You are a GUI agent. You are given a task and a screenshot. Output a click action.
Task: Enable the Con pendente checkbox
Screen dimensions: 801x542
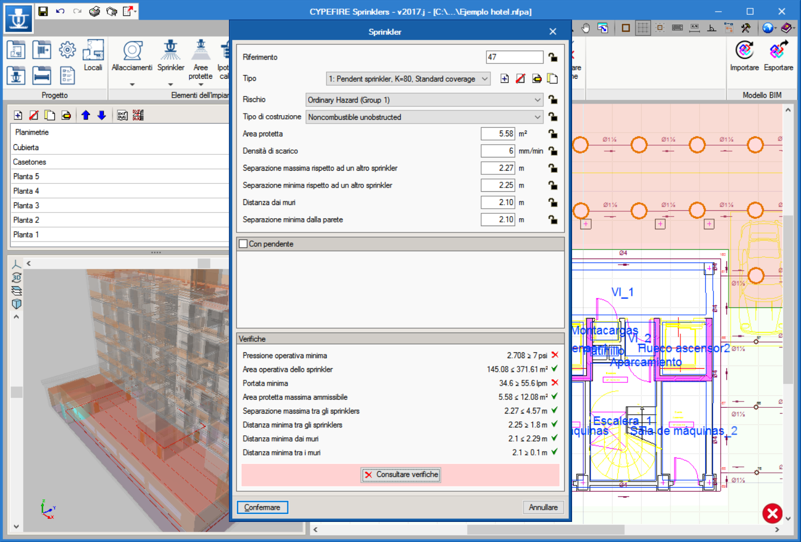coord(243,244)
